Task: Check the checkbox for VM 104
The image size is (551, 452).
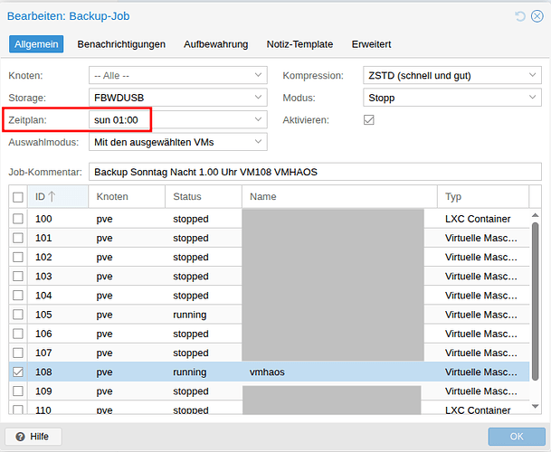Action: pyautogui.click(x=18, y=296)
